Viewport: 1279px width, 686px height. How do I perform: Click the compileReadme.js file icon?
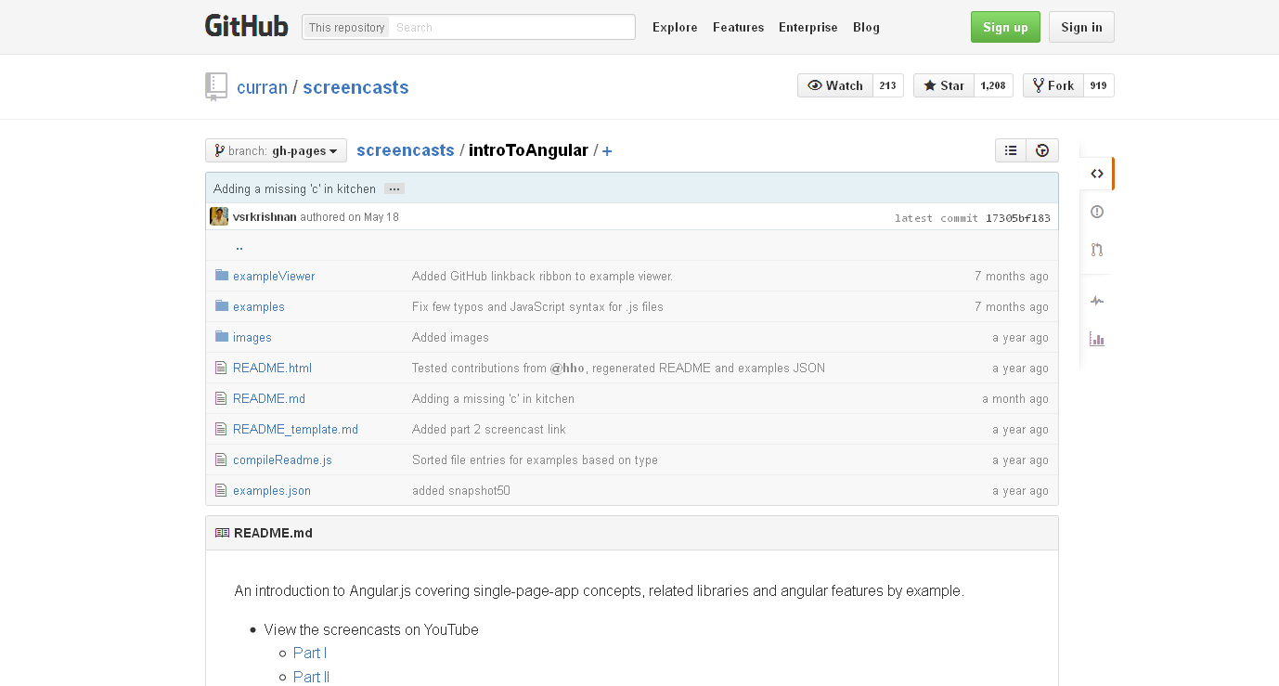[x=221, y=459]
